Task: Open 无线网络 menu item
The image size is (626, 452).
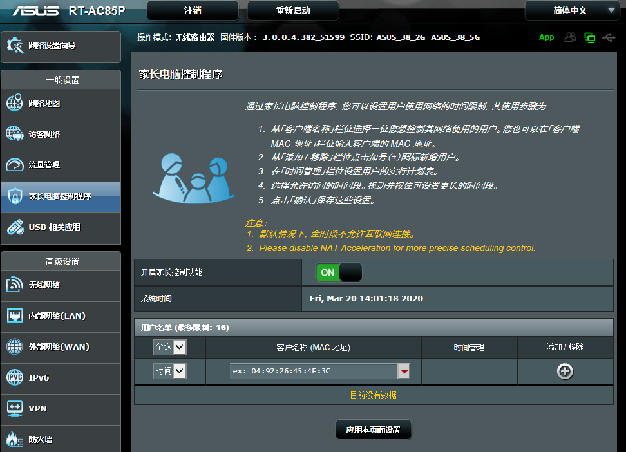Action: pos(61,285)
